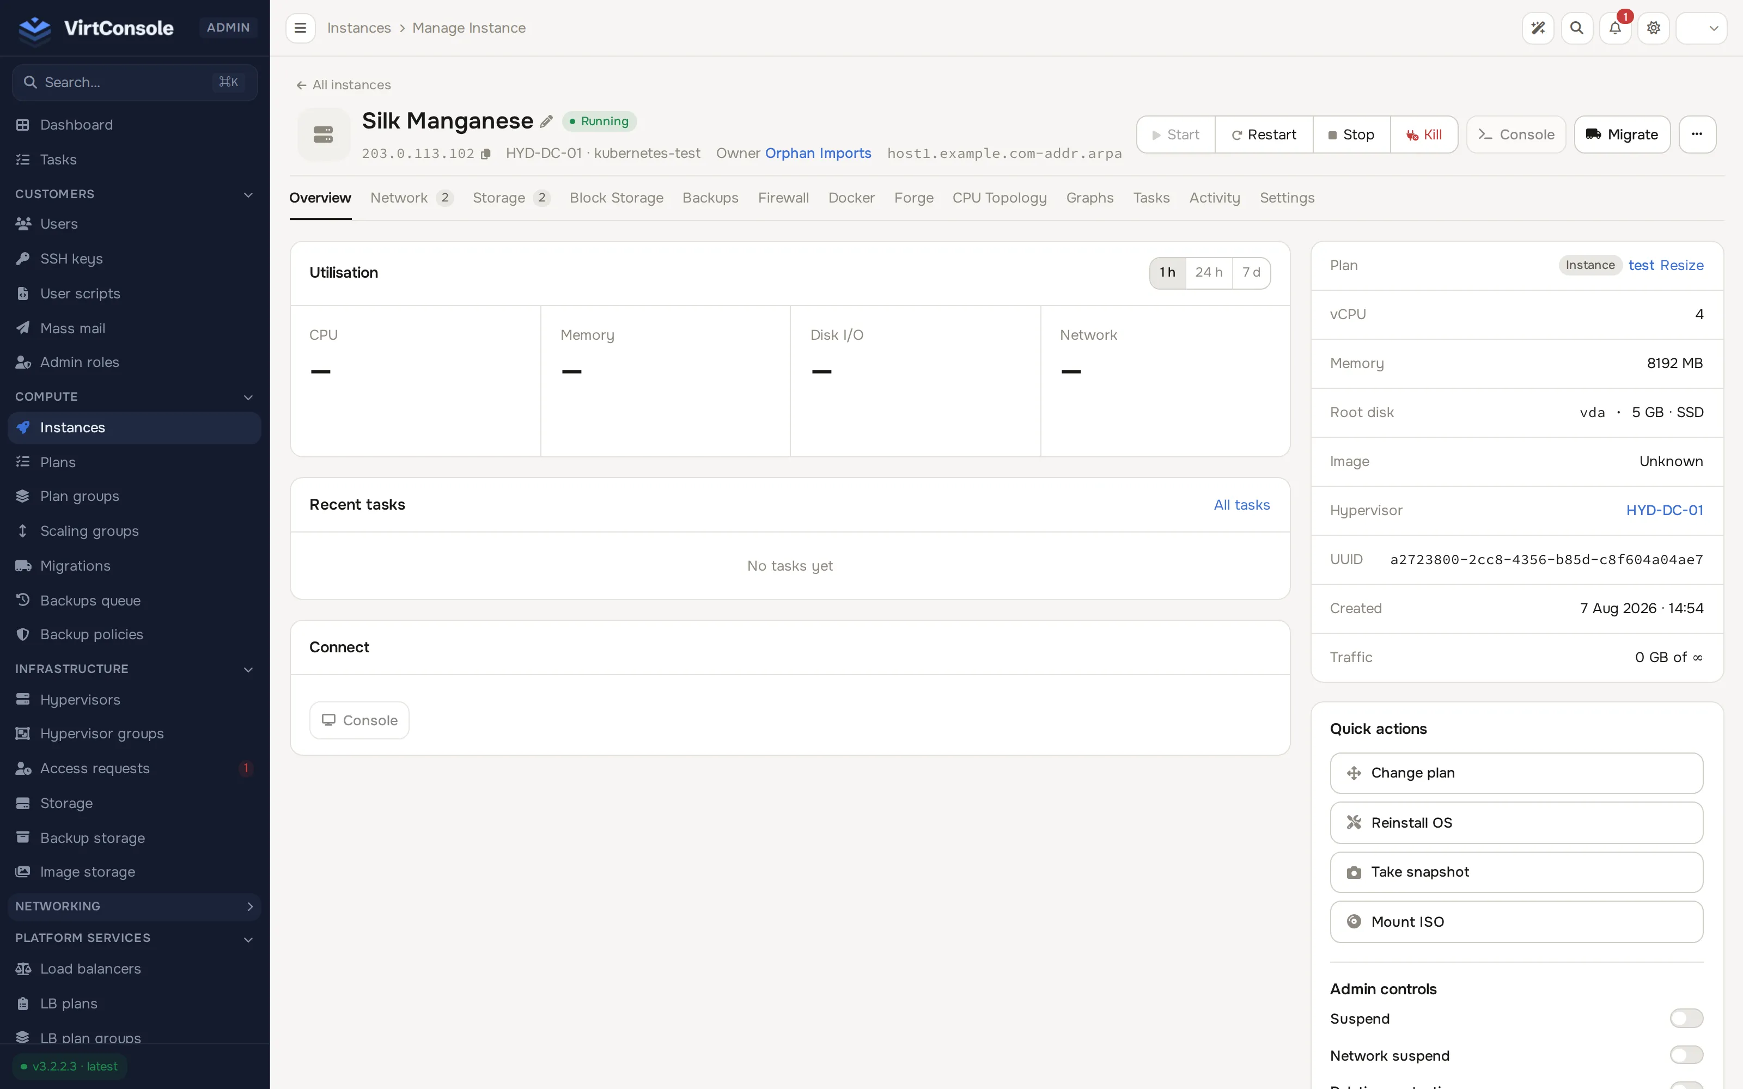The width and height of the screenshot is (1743, 1089).
Task: Collapse the COMPUTE sidebar section
Action: click(135, 397)
